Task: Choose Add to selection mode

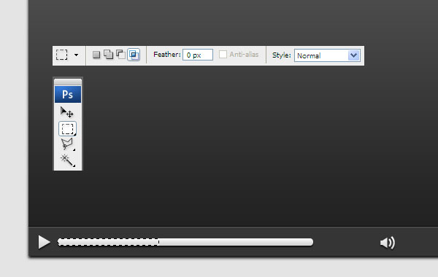Action: click(x=108, y=55)
